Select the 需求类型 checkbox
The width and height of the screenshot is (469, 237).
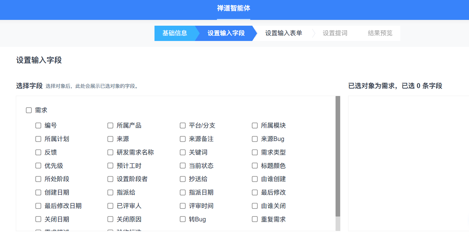255,152
